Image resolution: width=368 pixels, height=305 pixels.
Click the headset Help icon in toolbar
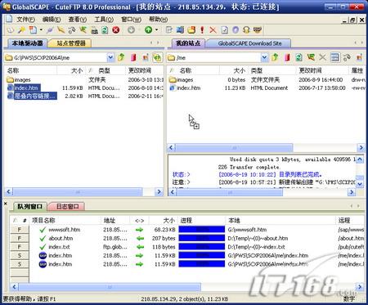click(x=246, y=30)
